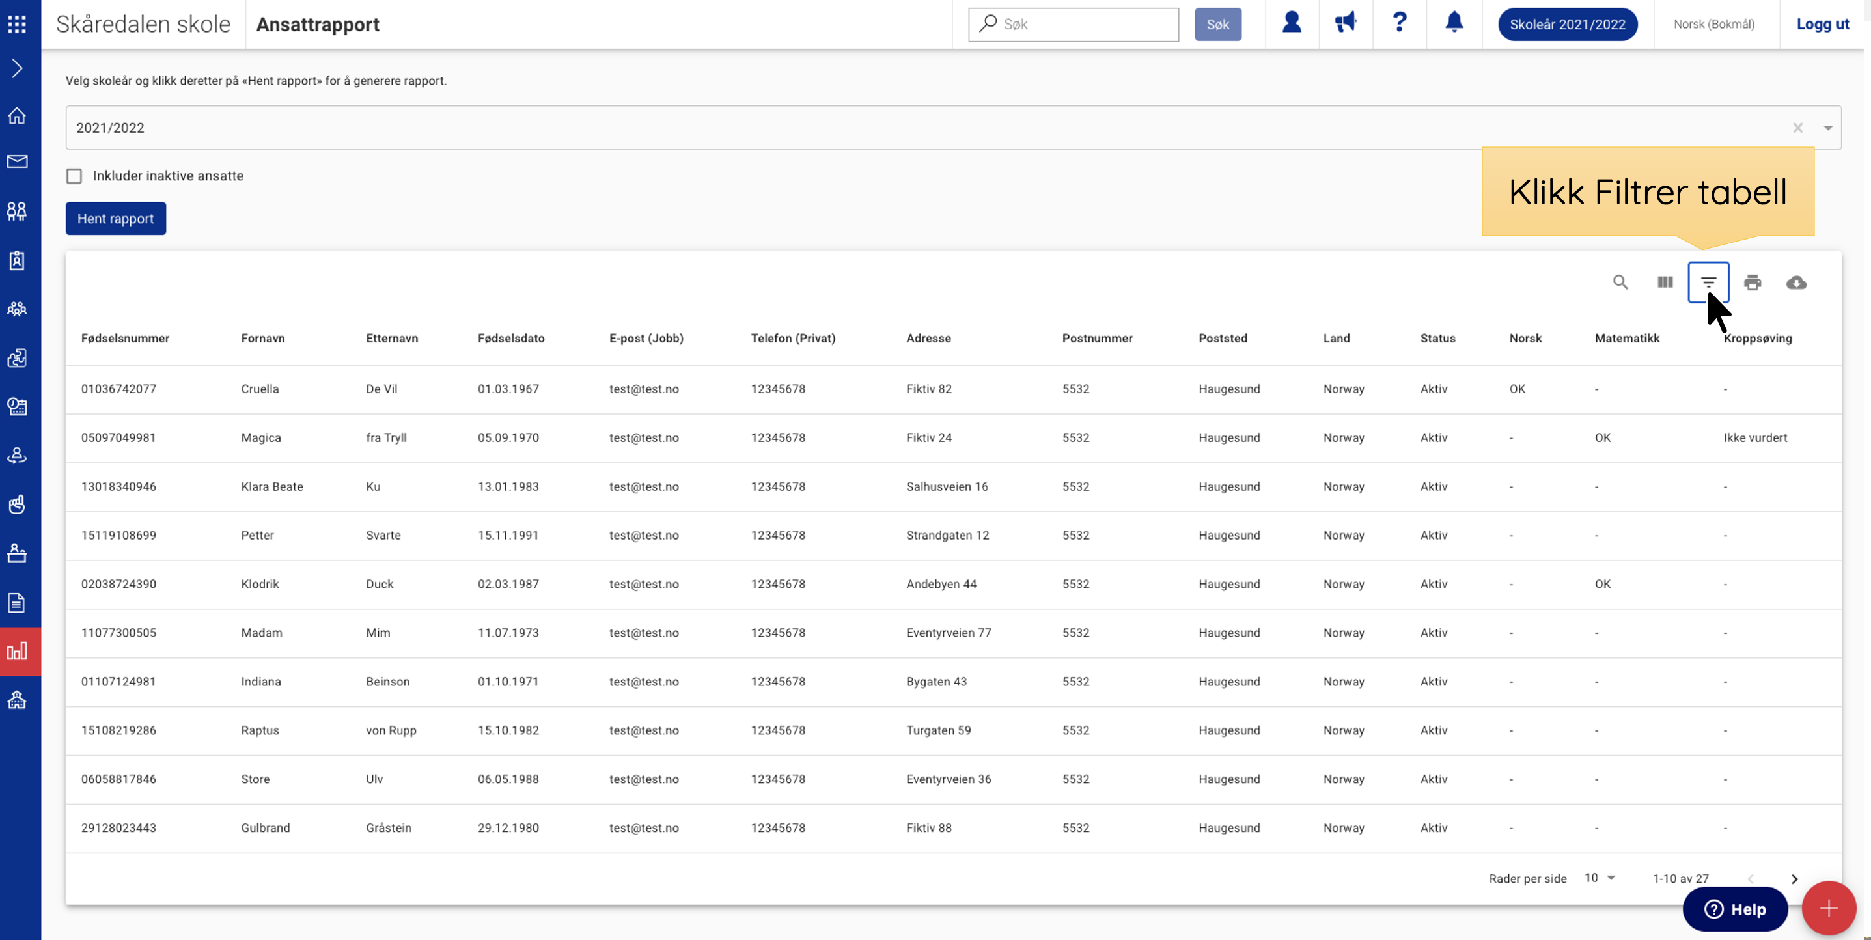Viewport: 1871px width, 940px height.
Task: Open the Rader per side dropdown
Action: click(1600, 878)
